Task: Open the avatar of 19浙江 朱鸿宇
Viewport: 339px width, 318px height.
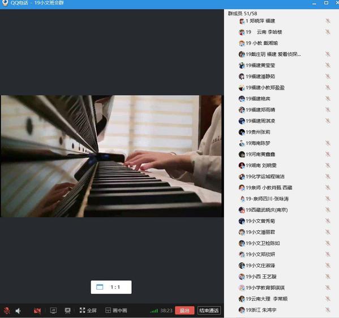Action: pyautogui.click(x=242, y=310)
